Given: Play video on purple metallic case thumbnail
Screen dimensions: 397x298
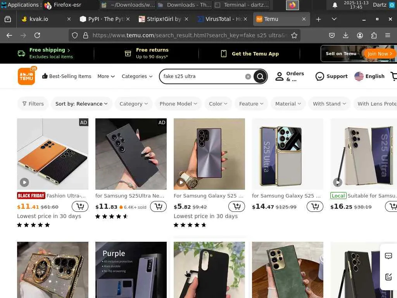Looking at the screenshot, I should pyautogui.click(x=181, y=182).
